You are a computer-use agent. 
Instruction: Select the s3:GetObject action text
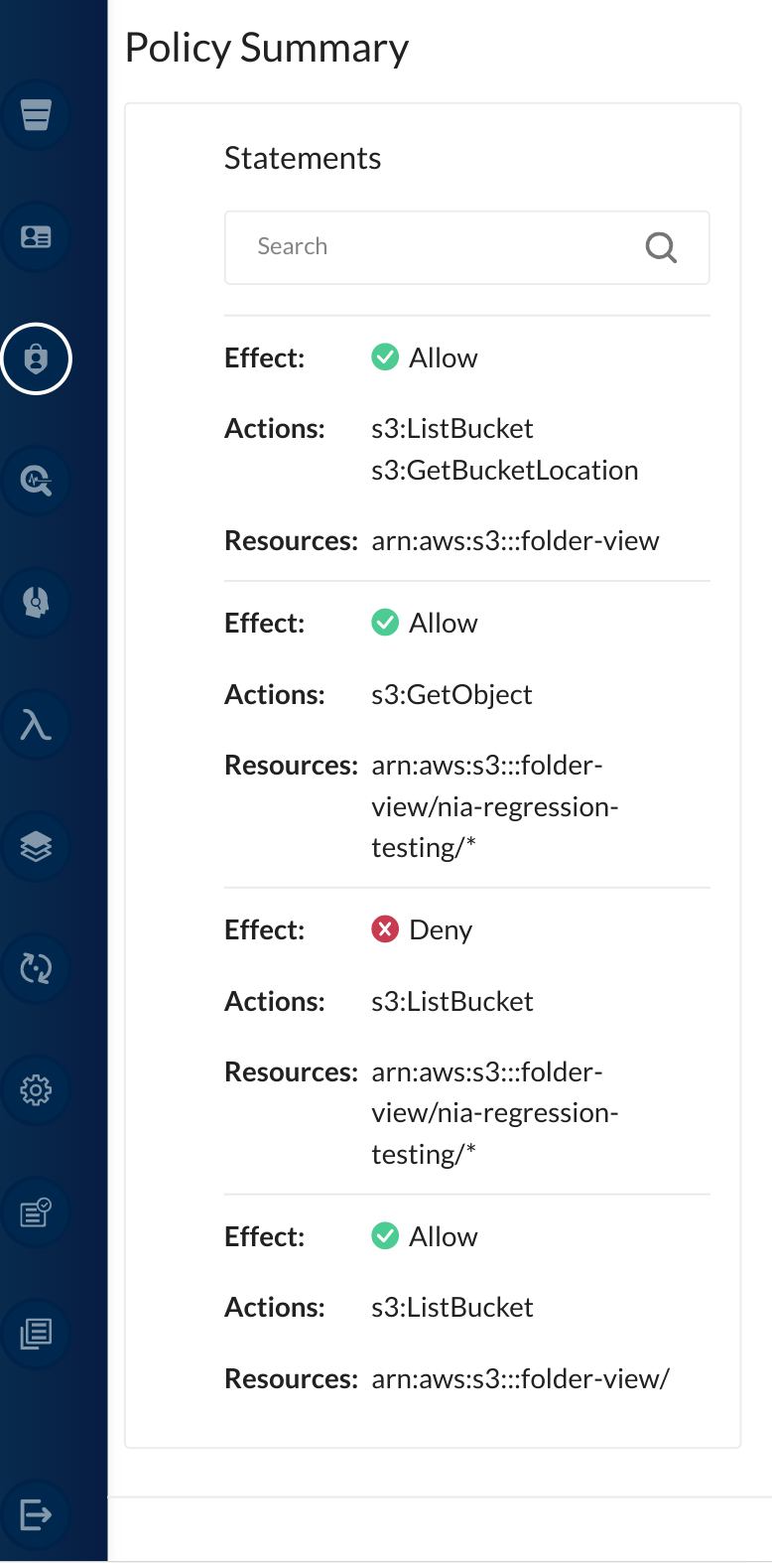(x=451, y=695)
